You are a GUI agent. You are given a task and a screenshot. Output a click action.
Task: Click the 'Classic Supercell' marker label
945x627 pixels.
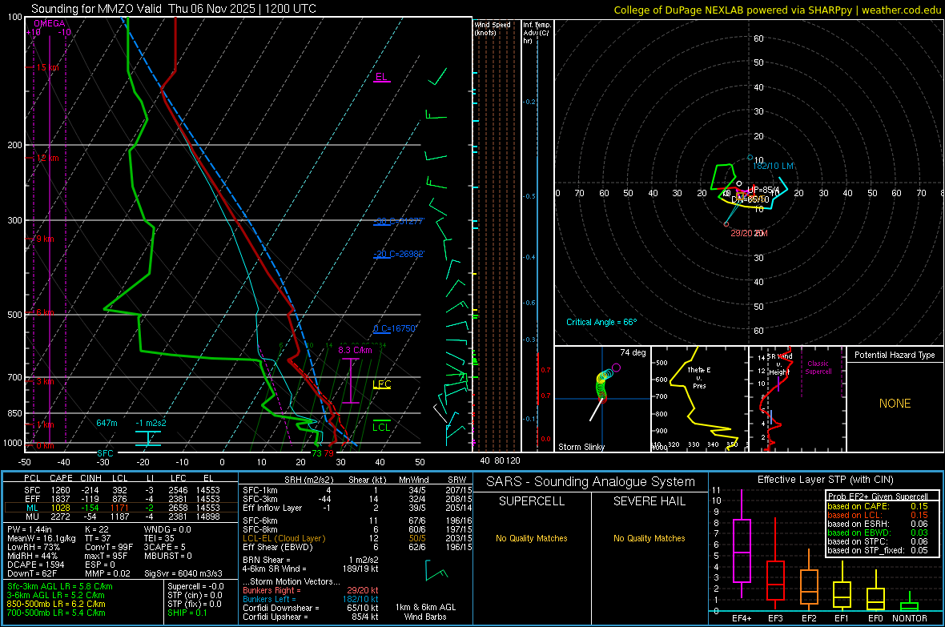coord(818,368)
